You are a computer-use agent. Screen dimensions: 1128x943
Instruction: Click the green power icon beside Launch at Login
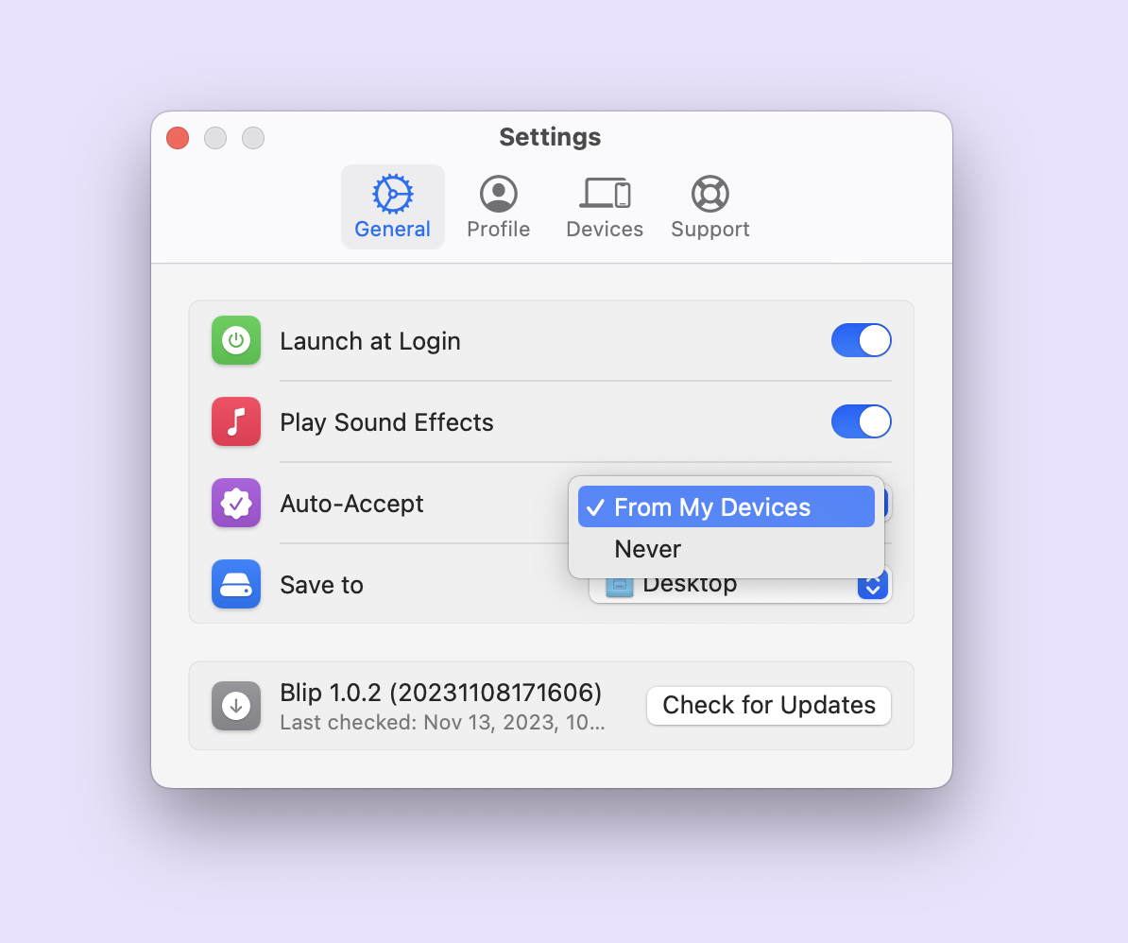pos(235,341)
